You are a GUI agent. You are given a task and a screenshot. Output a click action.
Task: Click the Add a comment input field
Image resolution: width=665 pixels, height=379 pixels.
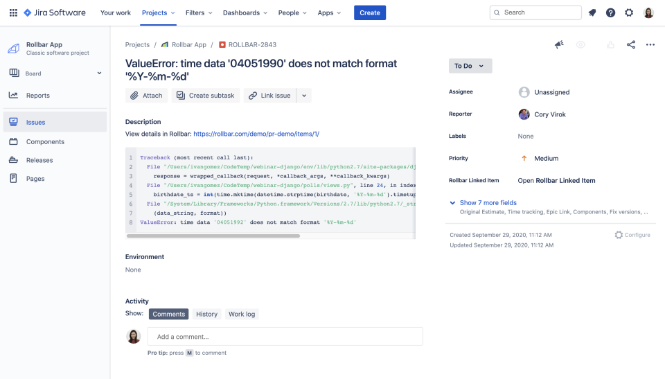pyautogui.click(x=285, y=337)
